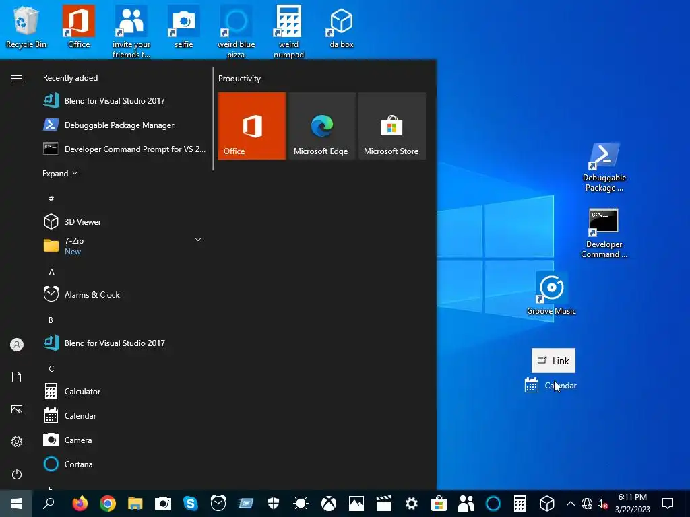
Task: Click the network globe tray icon
Action: 587,504
